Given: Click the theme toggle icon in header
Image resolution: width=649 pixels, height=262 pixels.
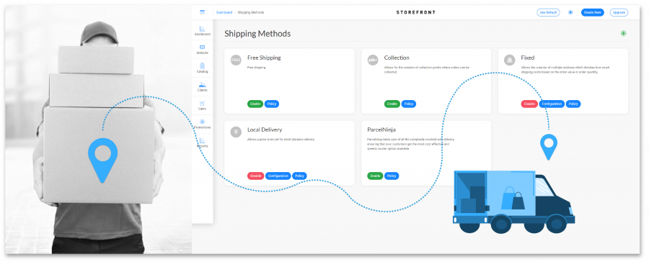Looking at the screenshot, I should point(570,12).
